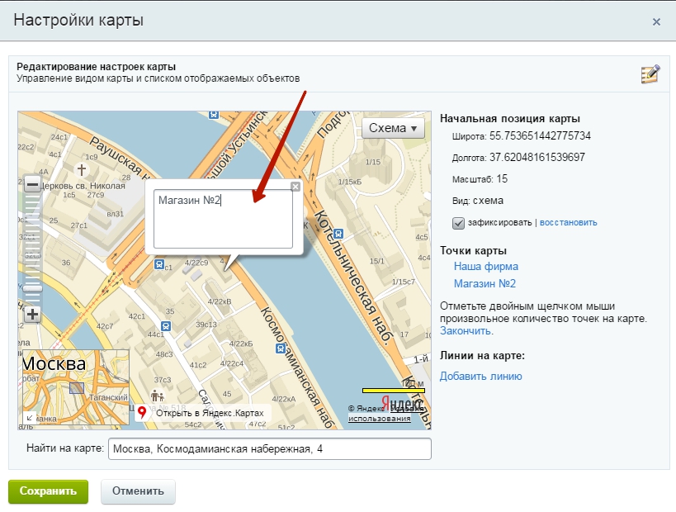Open the Схема map type dropdown
Screen dimensions: 676x512
pos(393,128)
